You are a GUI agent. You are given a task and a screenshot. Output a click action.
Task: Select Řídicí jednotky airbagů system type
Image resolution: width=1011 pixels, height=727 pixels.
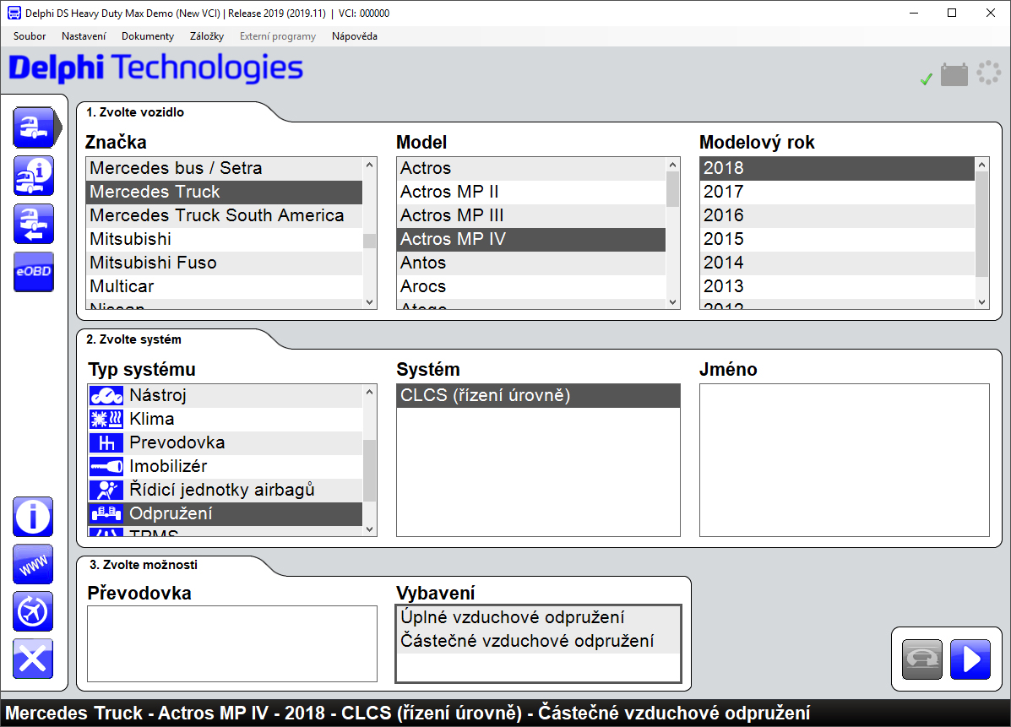pyautogui.click(x=225, y=491)
